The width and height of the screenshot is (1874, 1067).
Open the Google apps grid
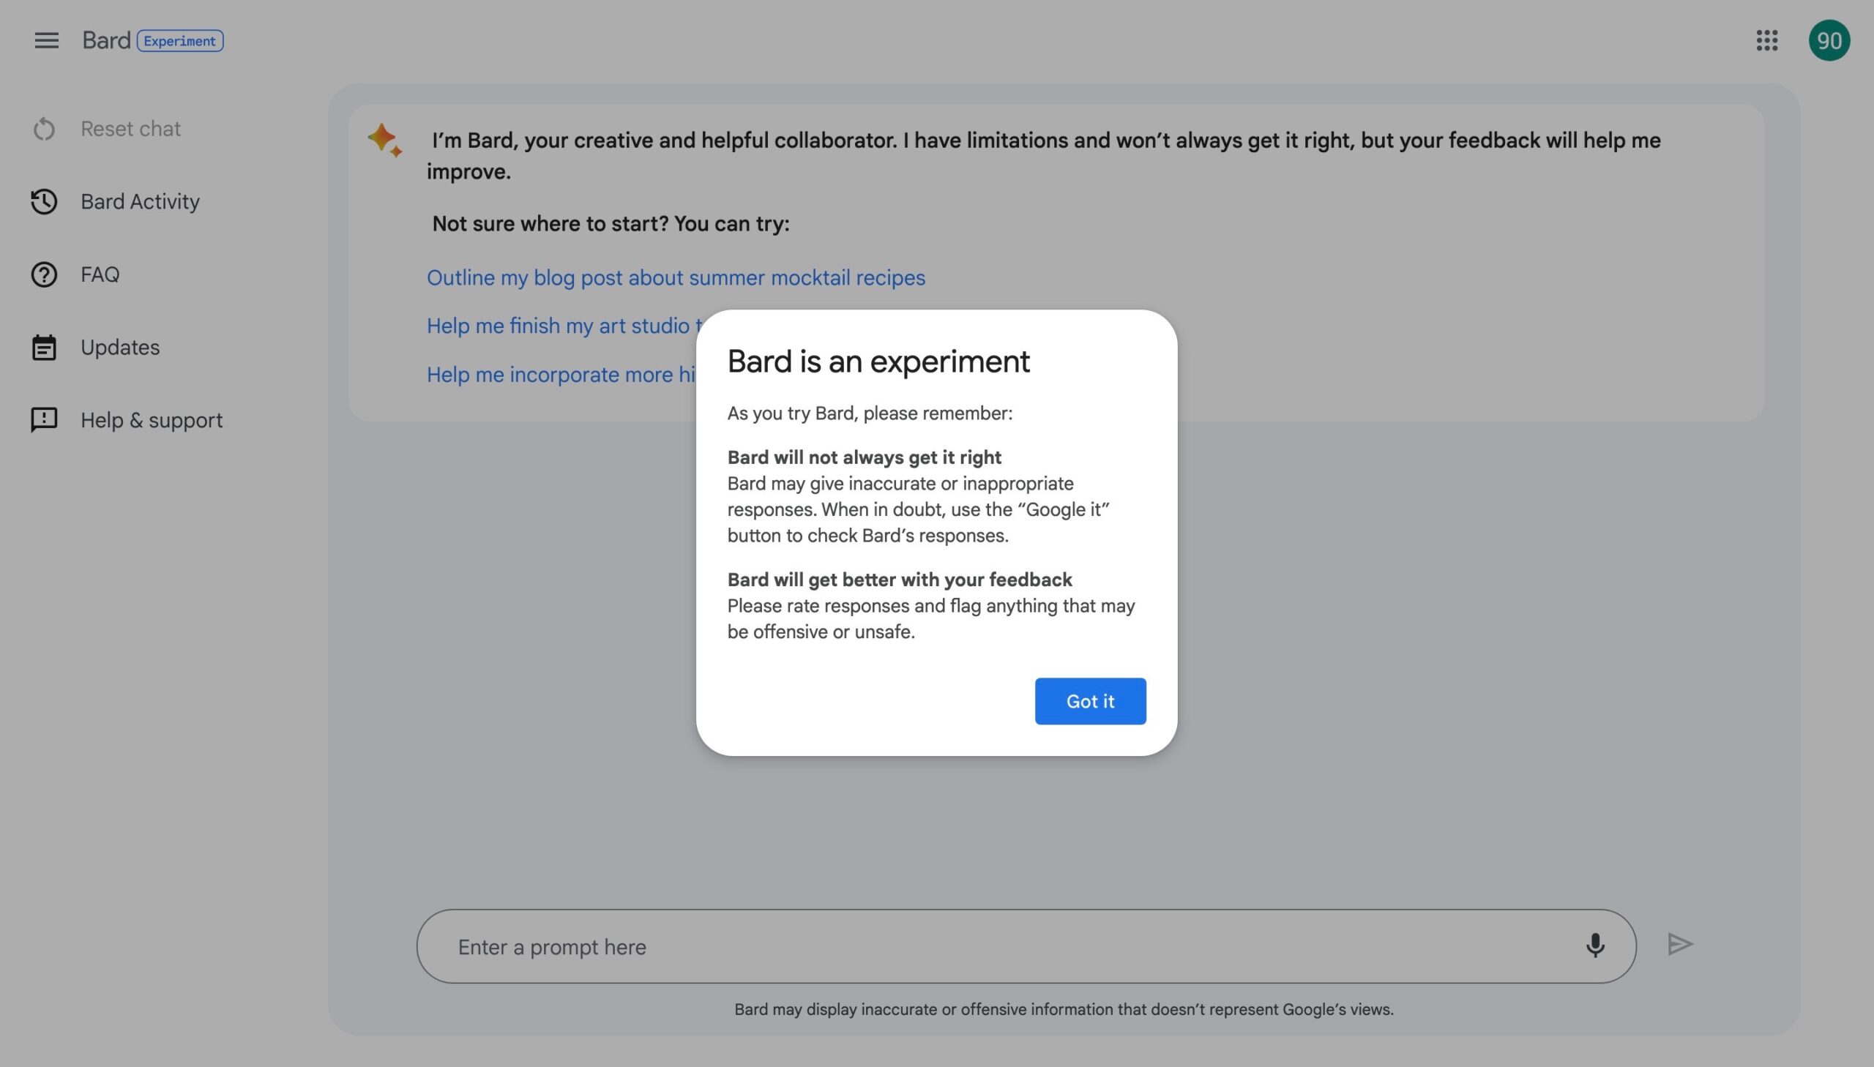click(1766, 40)
